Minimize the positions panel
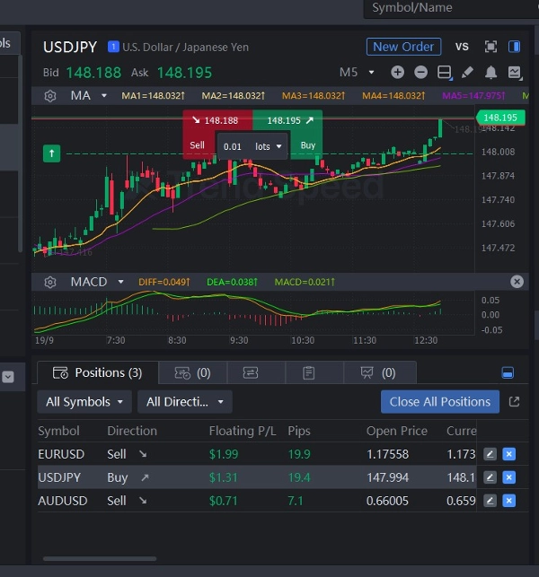 pyautogui.click(x=508, y=372)
